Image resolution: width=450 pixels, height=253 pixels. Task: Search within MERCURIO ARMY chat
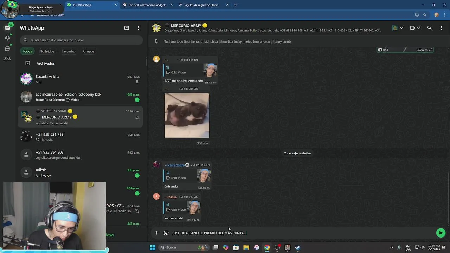point(429,28)
